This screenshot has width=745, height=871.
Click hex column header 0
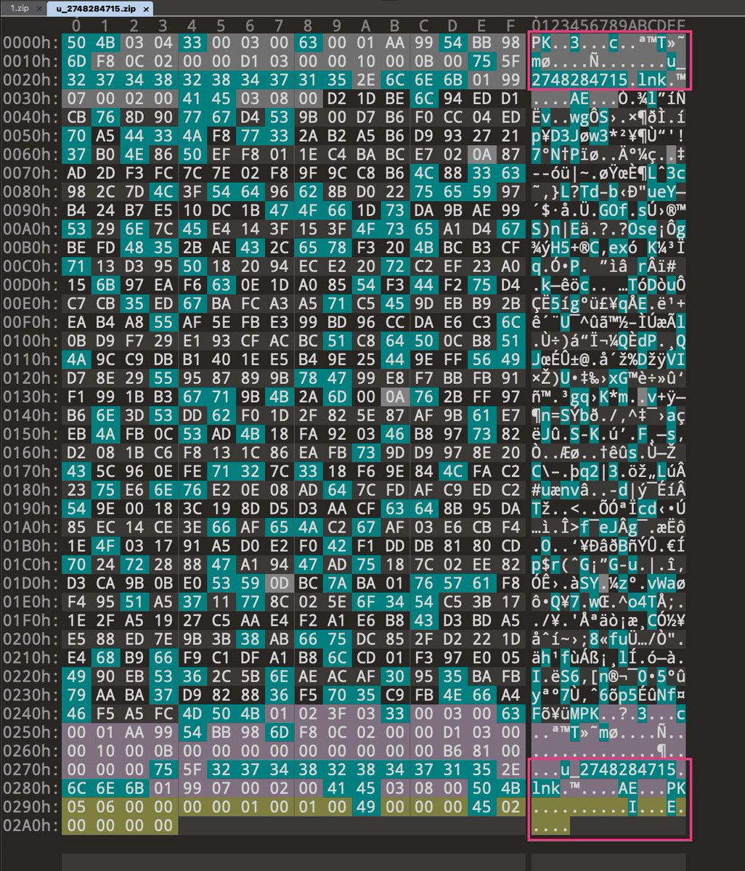pos(75,26)
